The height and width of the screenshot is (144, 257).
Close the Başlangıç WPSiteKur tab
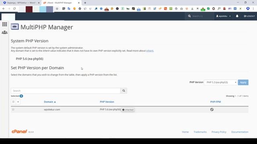coord(39,3)
